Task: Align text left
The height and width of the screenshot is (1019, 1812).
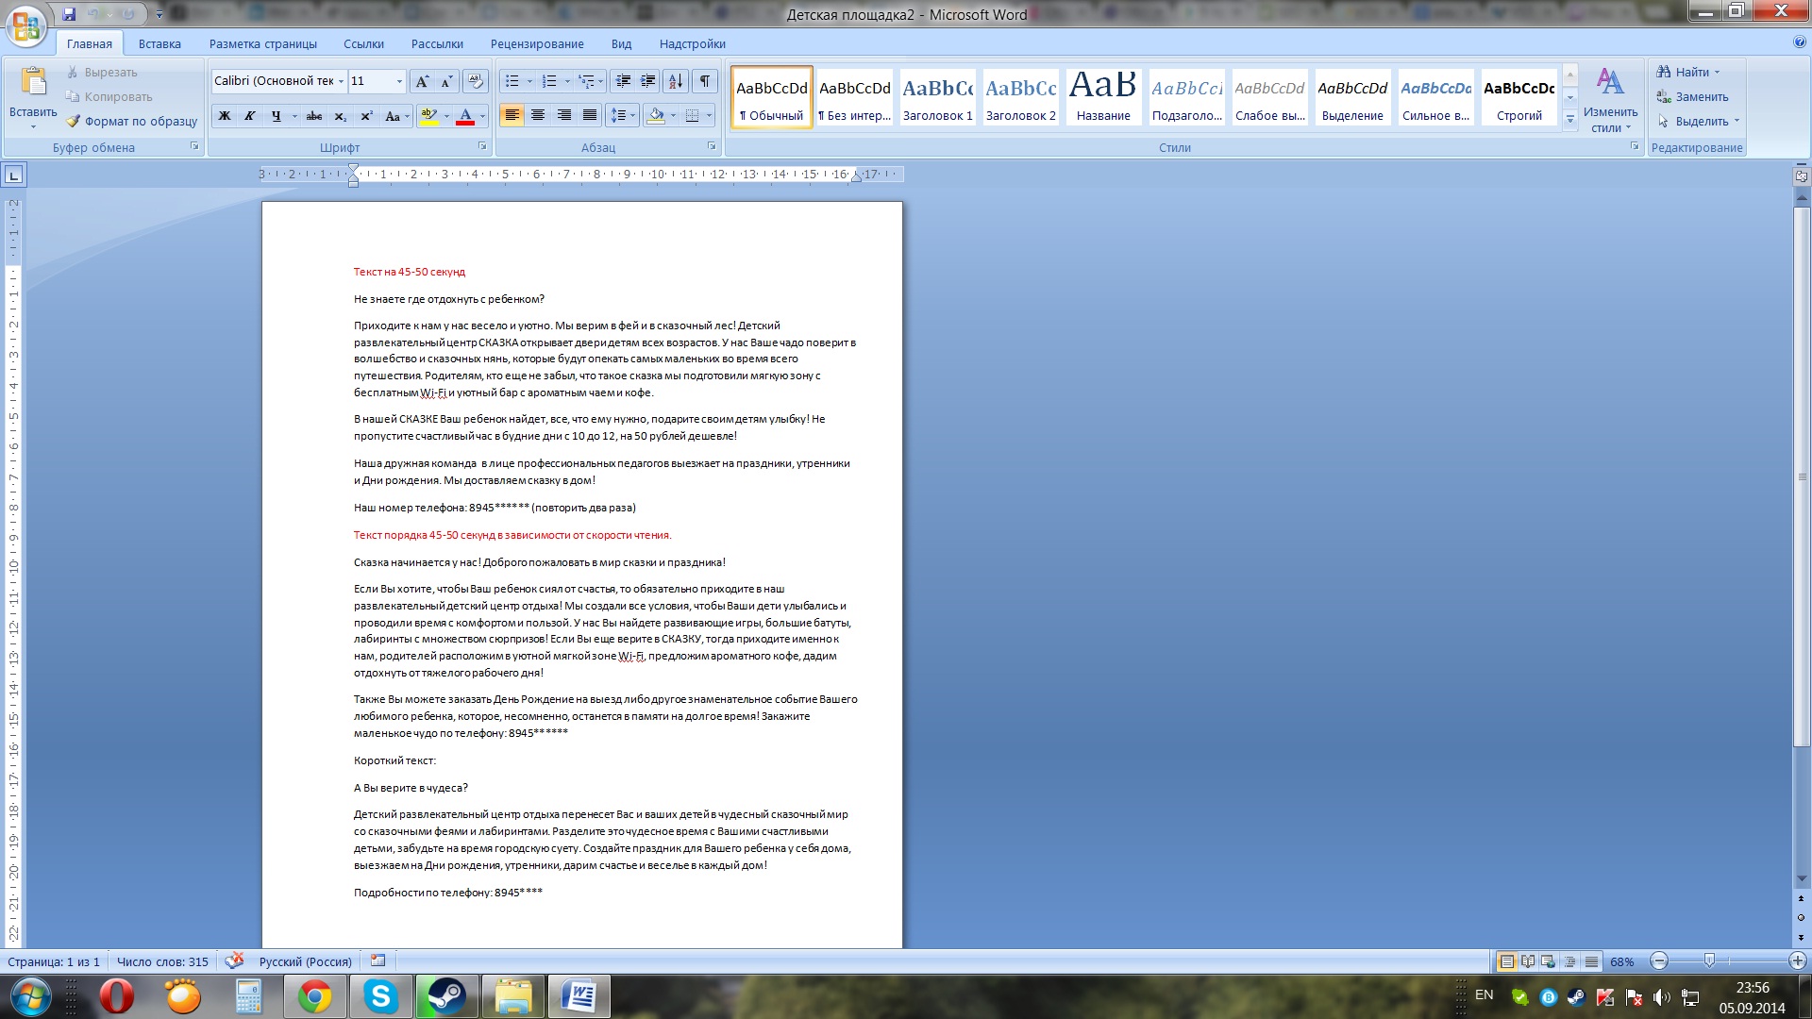Action: (x=512, y=115)
